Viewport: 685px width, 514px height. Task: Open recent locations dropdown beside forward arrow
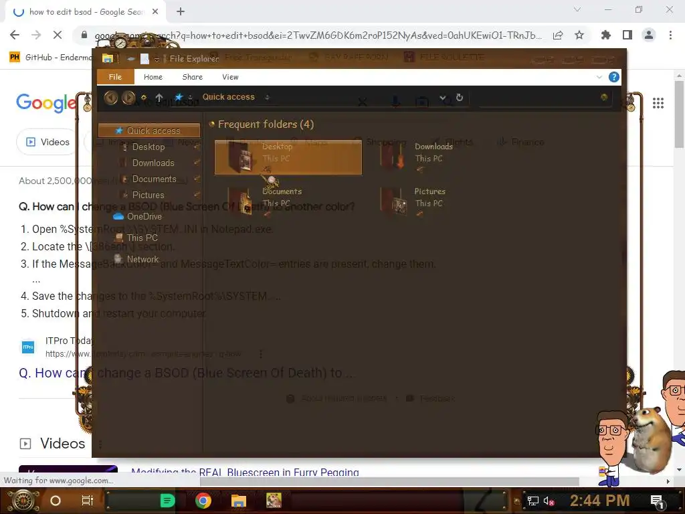coord(143,98)
